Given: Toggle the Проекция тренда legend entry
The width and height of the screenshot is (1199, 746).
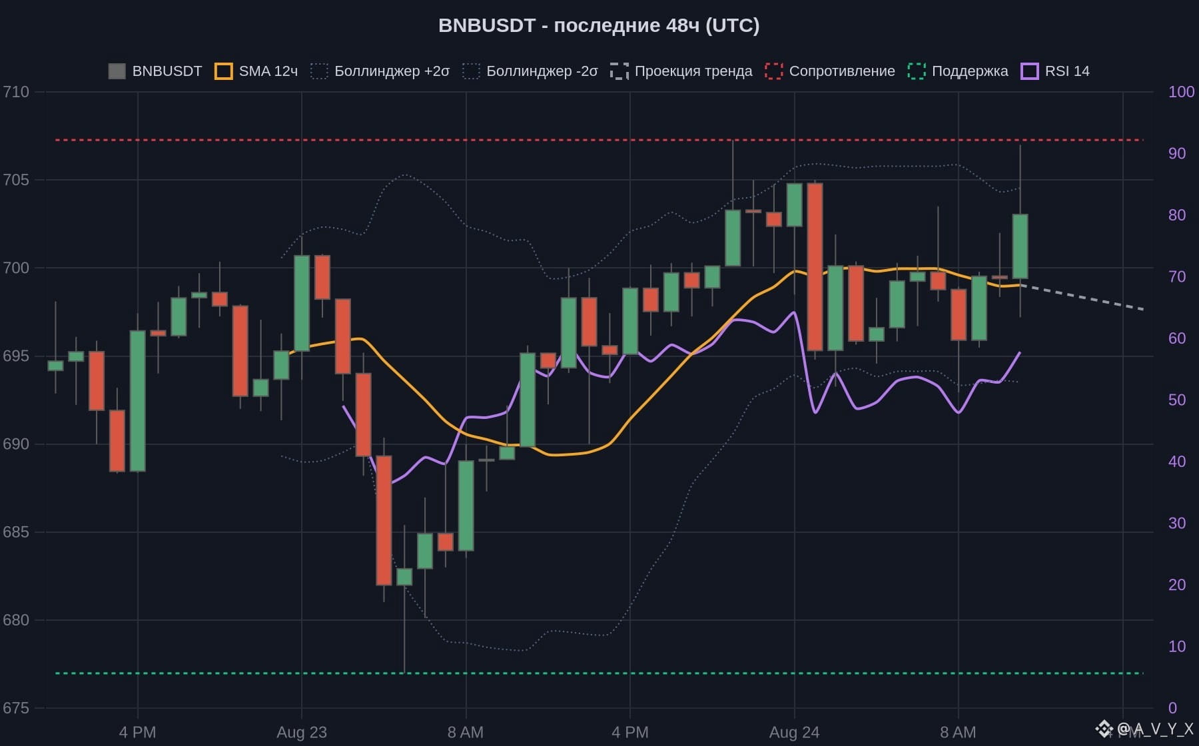Looking at the screenshot, I should (x=681, y=71).
